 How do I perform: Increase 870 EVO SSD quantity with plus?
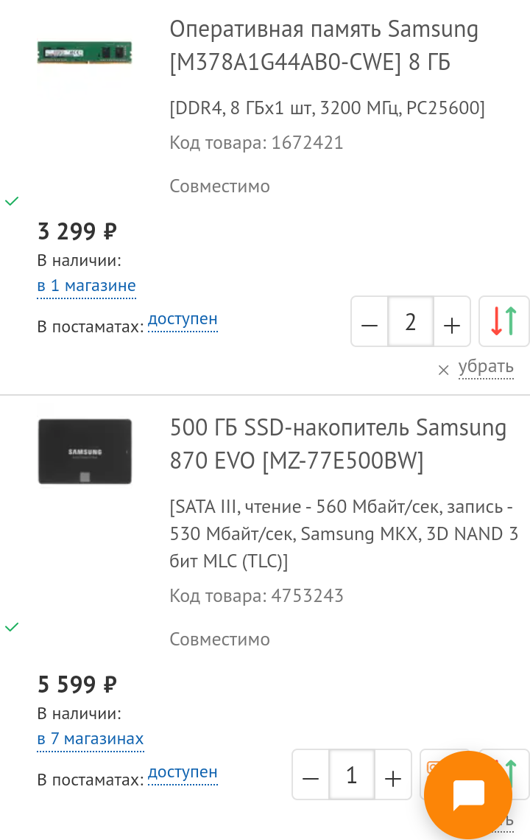[392, 775]
